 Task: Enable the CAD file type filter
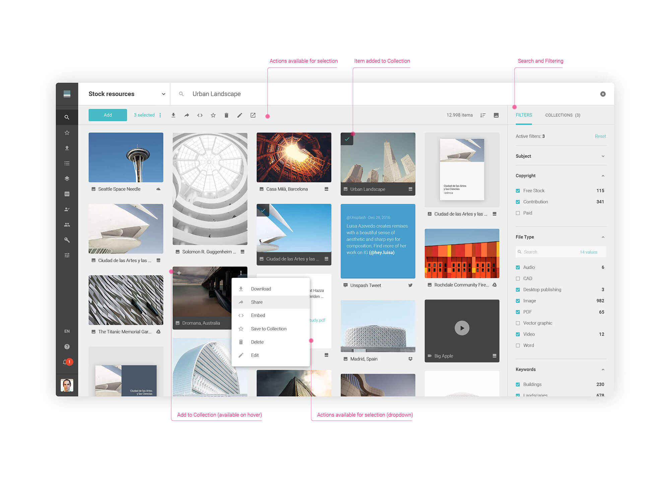point(518,278)
